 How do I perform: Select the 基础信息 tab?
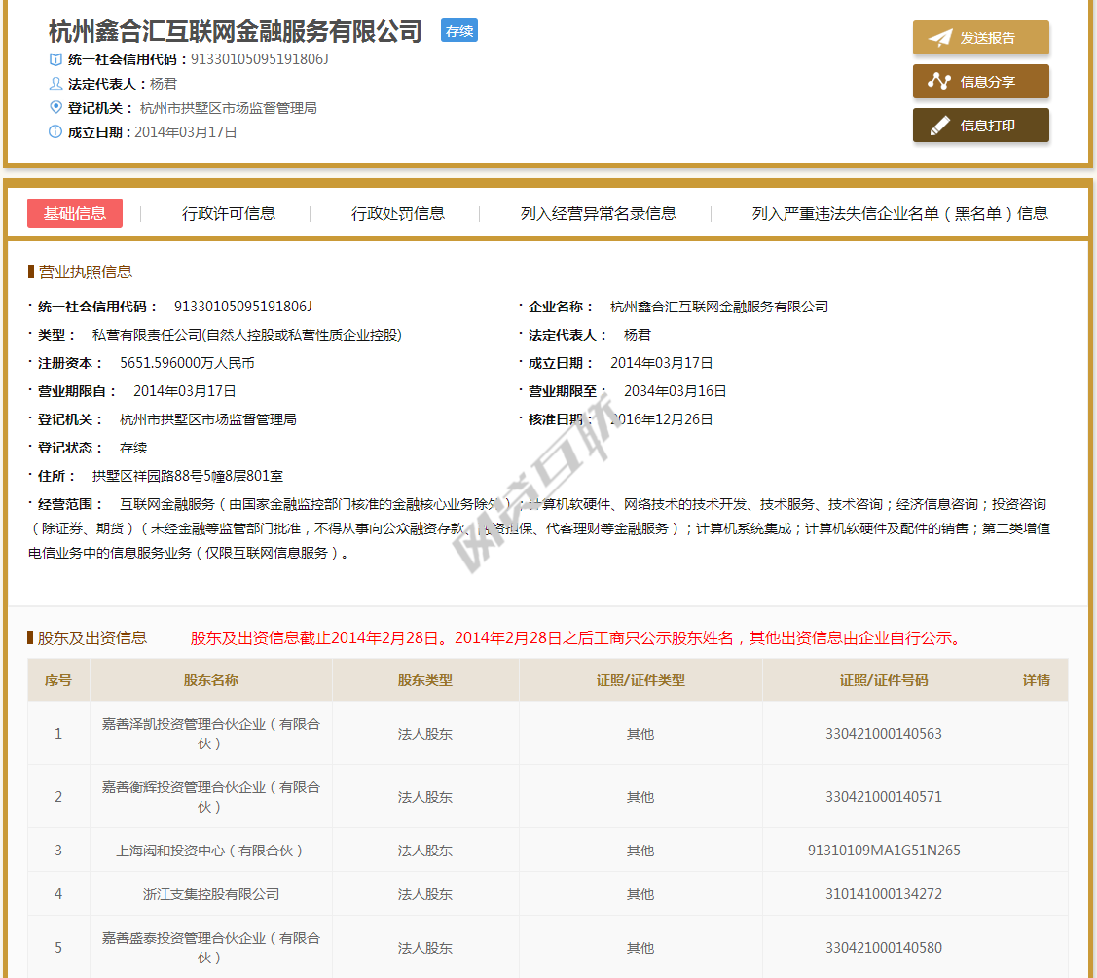click(75, 213)
